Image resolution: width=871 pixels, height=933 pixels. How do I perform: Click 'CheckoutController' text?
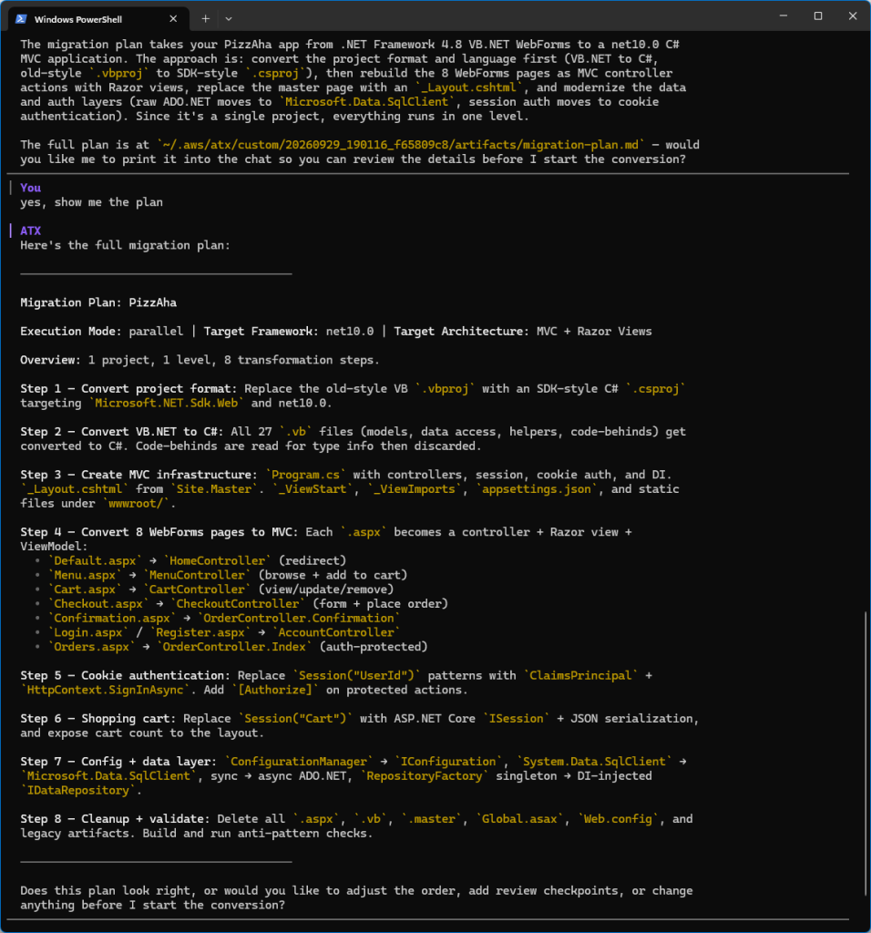coord(238,604)
